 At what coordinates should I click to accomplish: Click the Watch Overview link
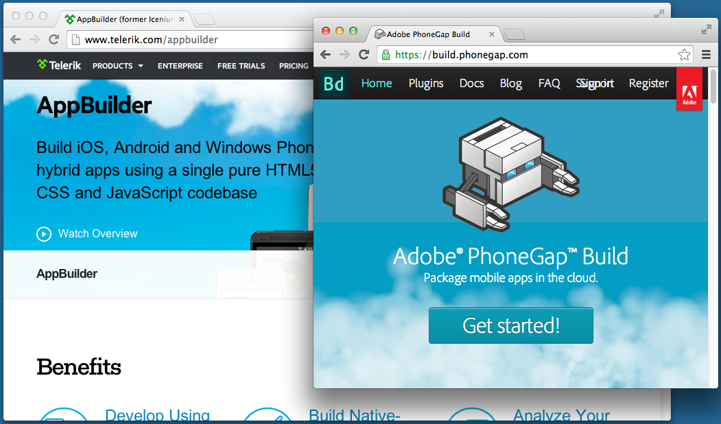point(97,234)
